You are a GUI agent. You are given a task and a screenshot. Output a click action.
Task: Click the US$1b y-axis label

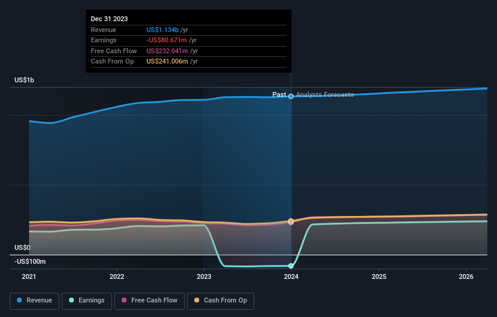coord(24,80)
